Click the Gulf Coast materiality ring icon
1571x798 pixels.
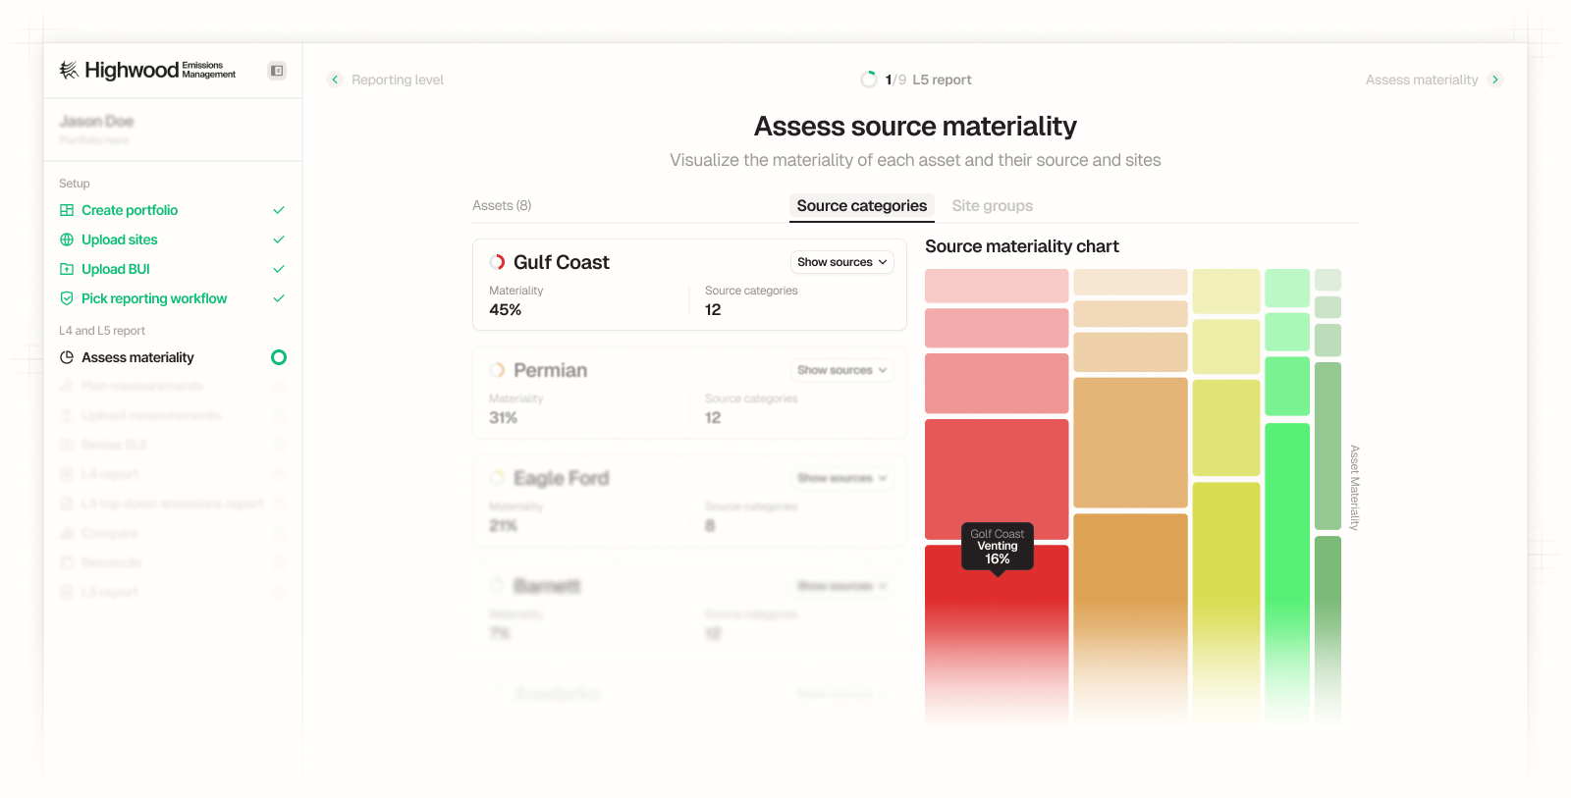point(497,262)
